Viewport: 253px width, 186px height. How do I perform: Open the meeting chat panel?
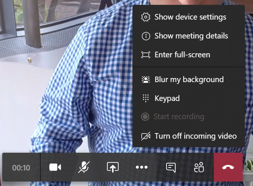click(171, 167)
